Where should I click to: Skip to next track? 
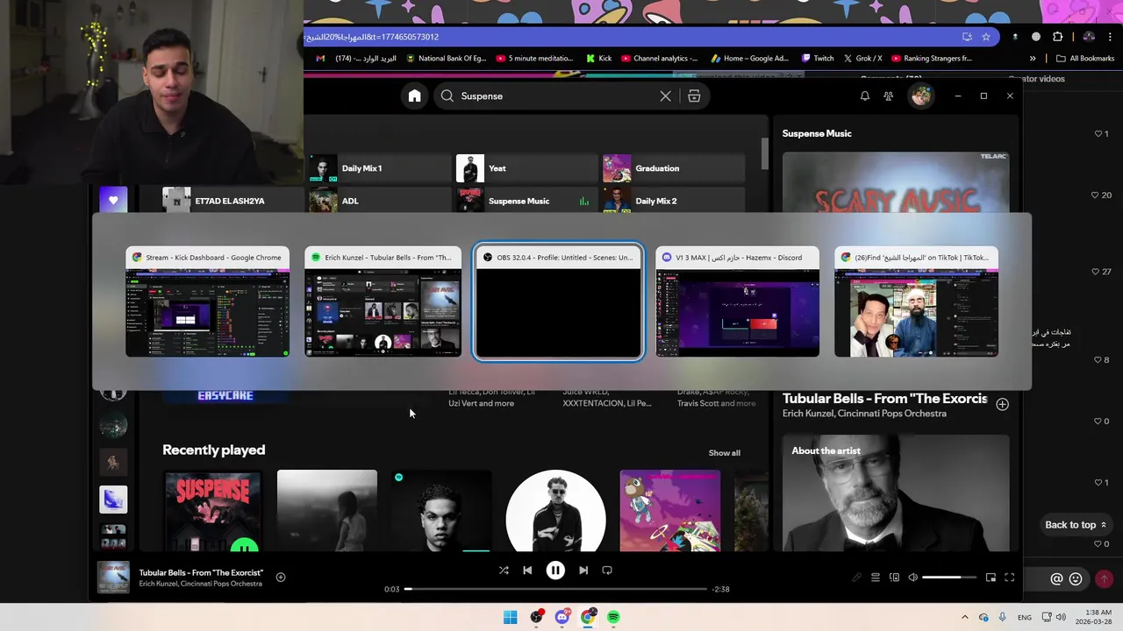pyautogui.click(x=583, y=571)
